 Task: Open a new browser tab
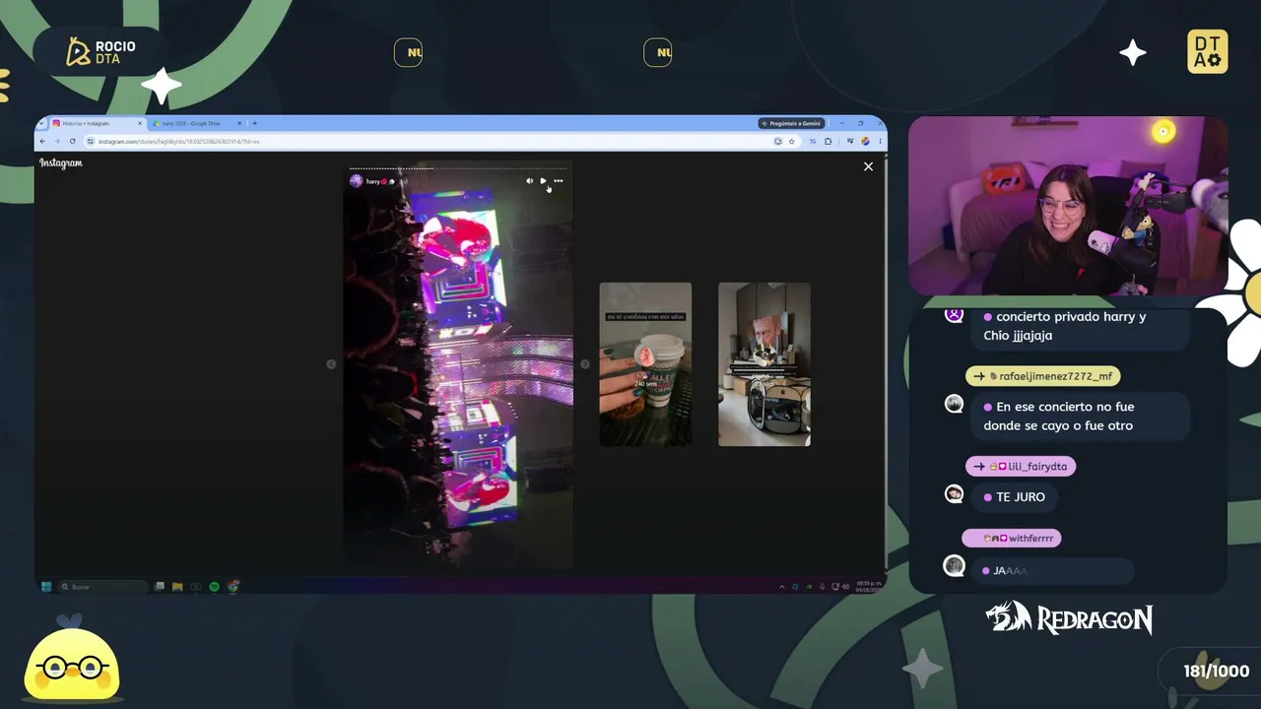(254, 123)
